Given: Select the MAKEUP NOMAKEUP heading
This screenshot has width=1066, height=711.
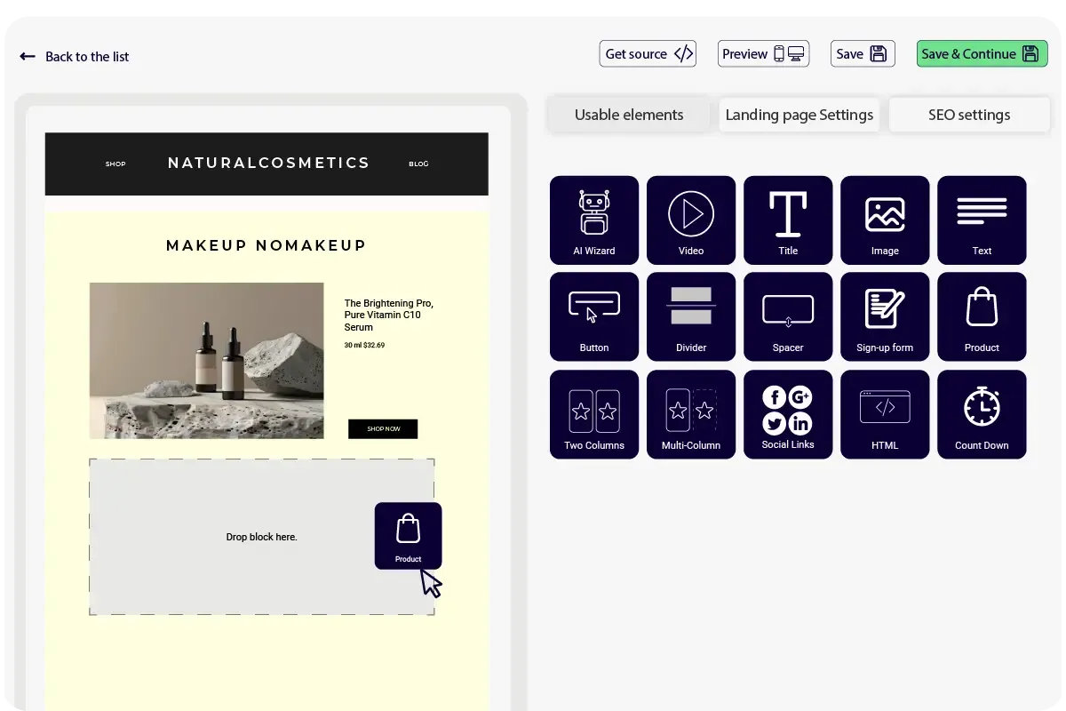Looking at the screenshot, I should click(x=266, y=245).
